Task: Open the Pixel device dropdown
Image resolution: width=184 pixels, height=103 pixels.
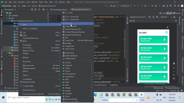Action: click(164, 17)
